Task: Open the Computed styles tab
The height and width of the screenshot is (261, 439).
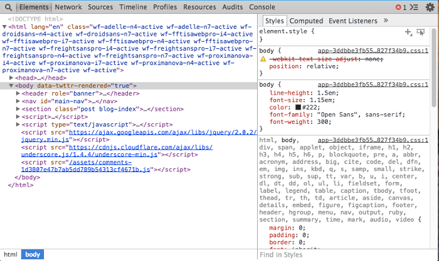Action: point(307,21)
